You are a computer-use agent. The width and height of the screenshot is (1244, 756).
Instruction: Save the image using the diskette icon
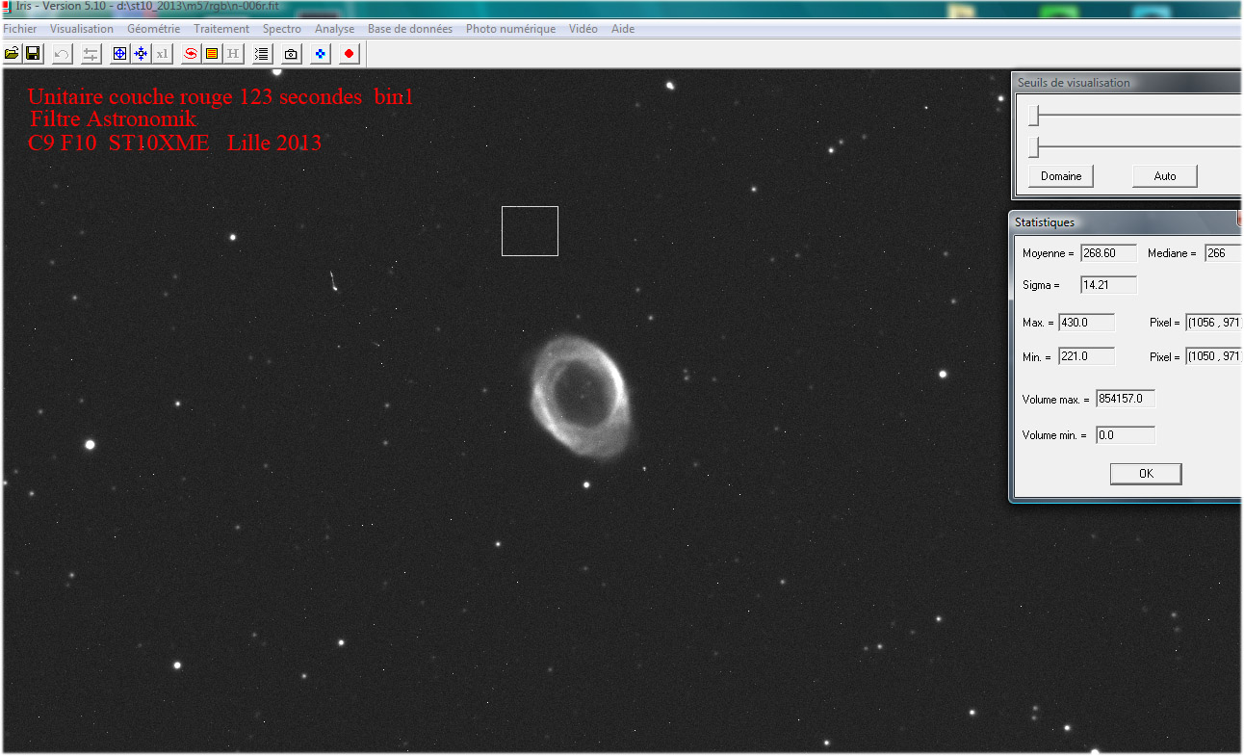coord(32,53)
